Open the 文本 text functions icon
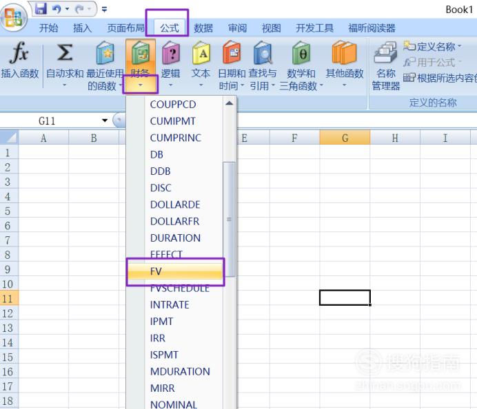This screenshot has height=409, width=477. click(x=201, y=52)
